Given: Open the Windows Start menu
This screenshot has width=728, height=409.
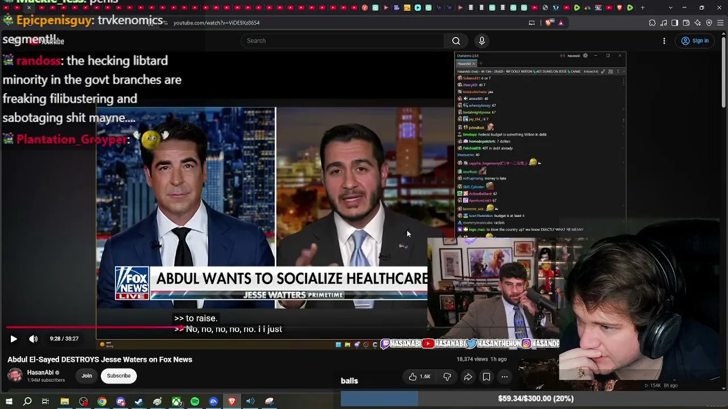Looking at the screenshot, I should coord(9,402).
